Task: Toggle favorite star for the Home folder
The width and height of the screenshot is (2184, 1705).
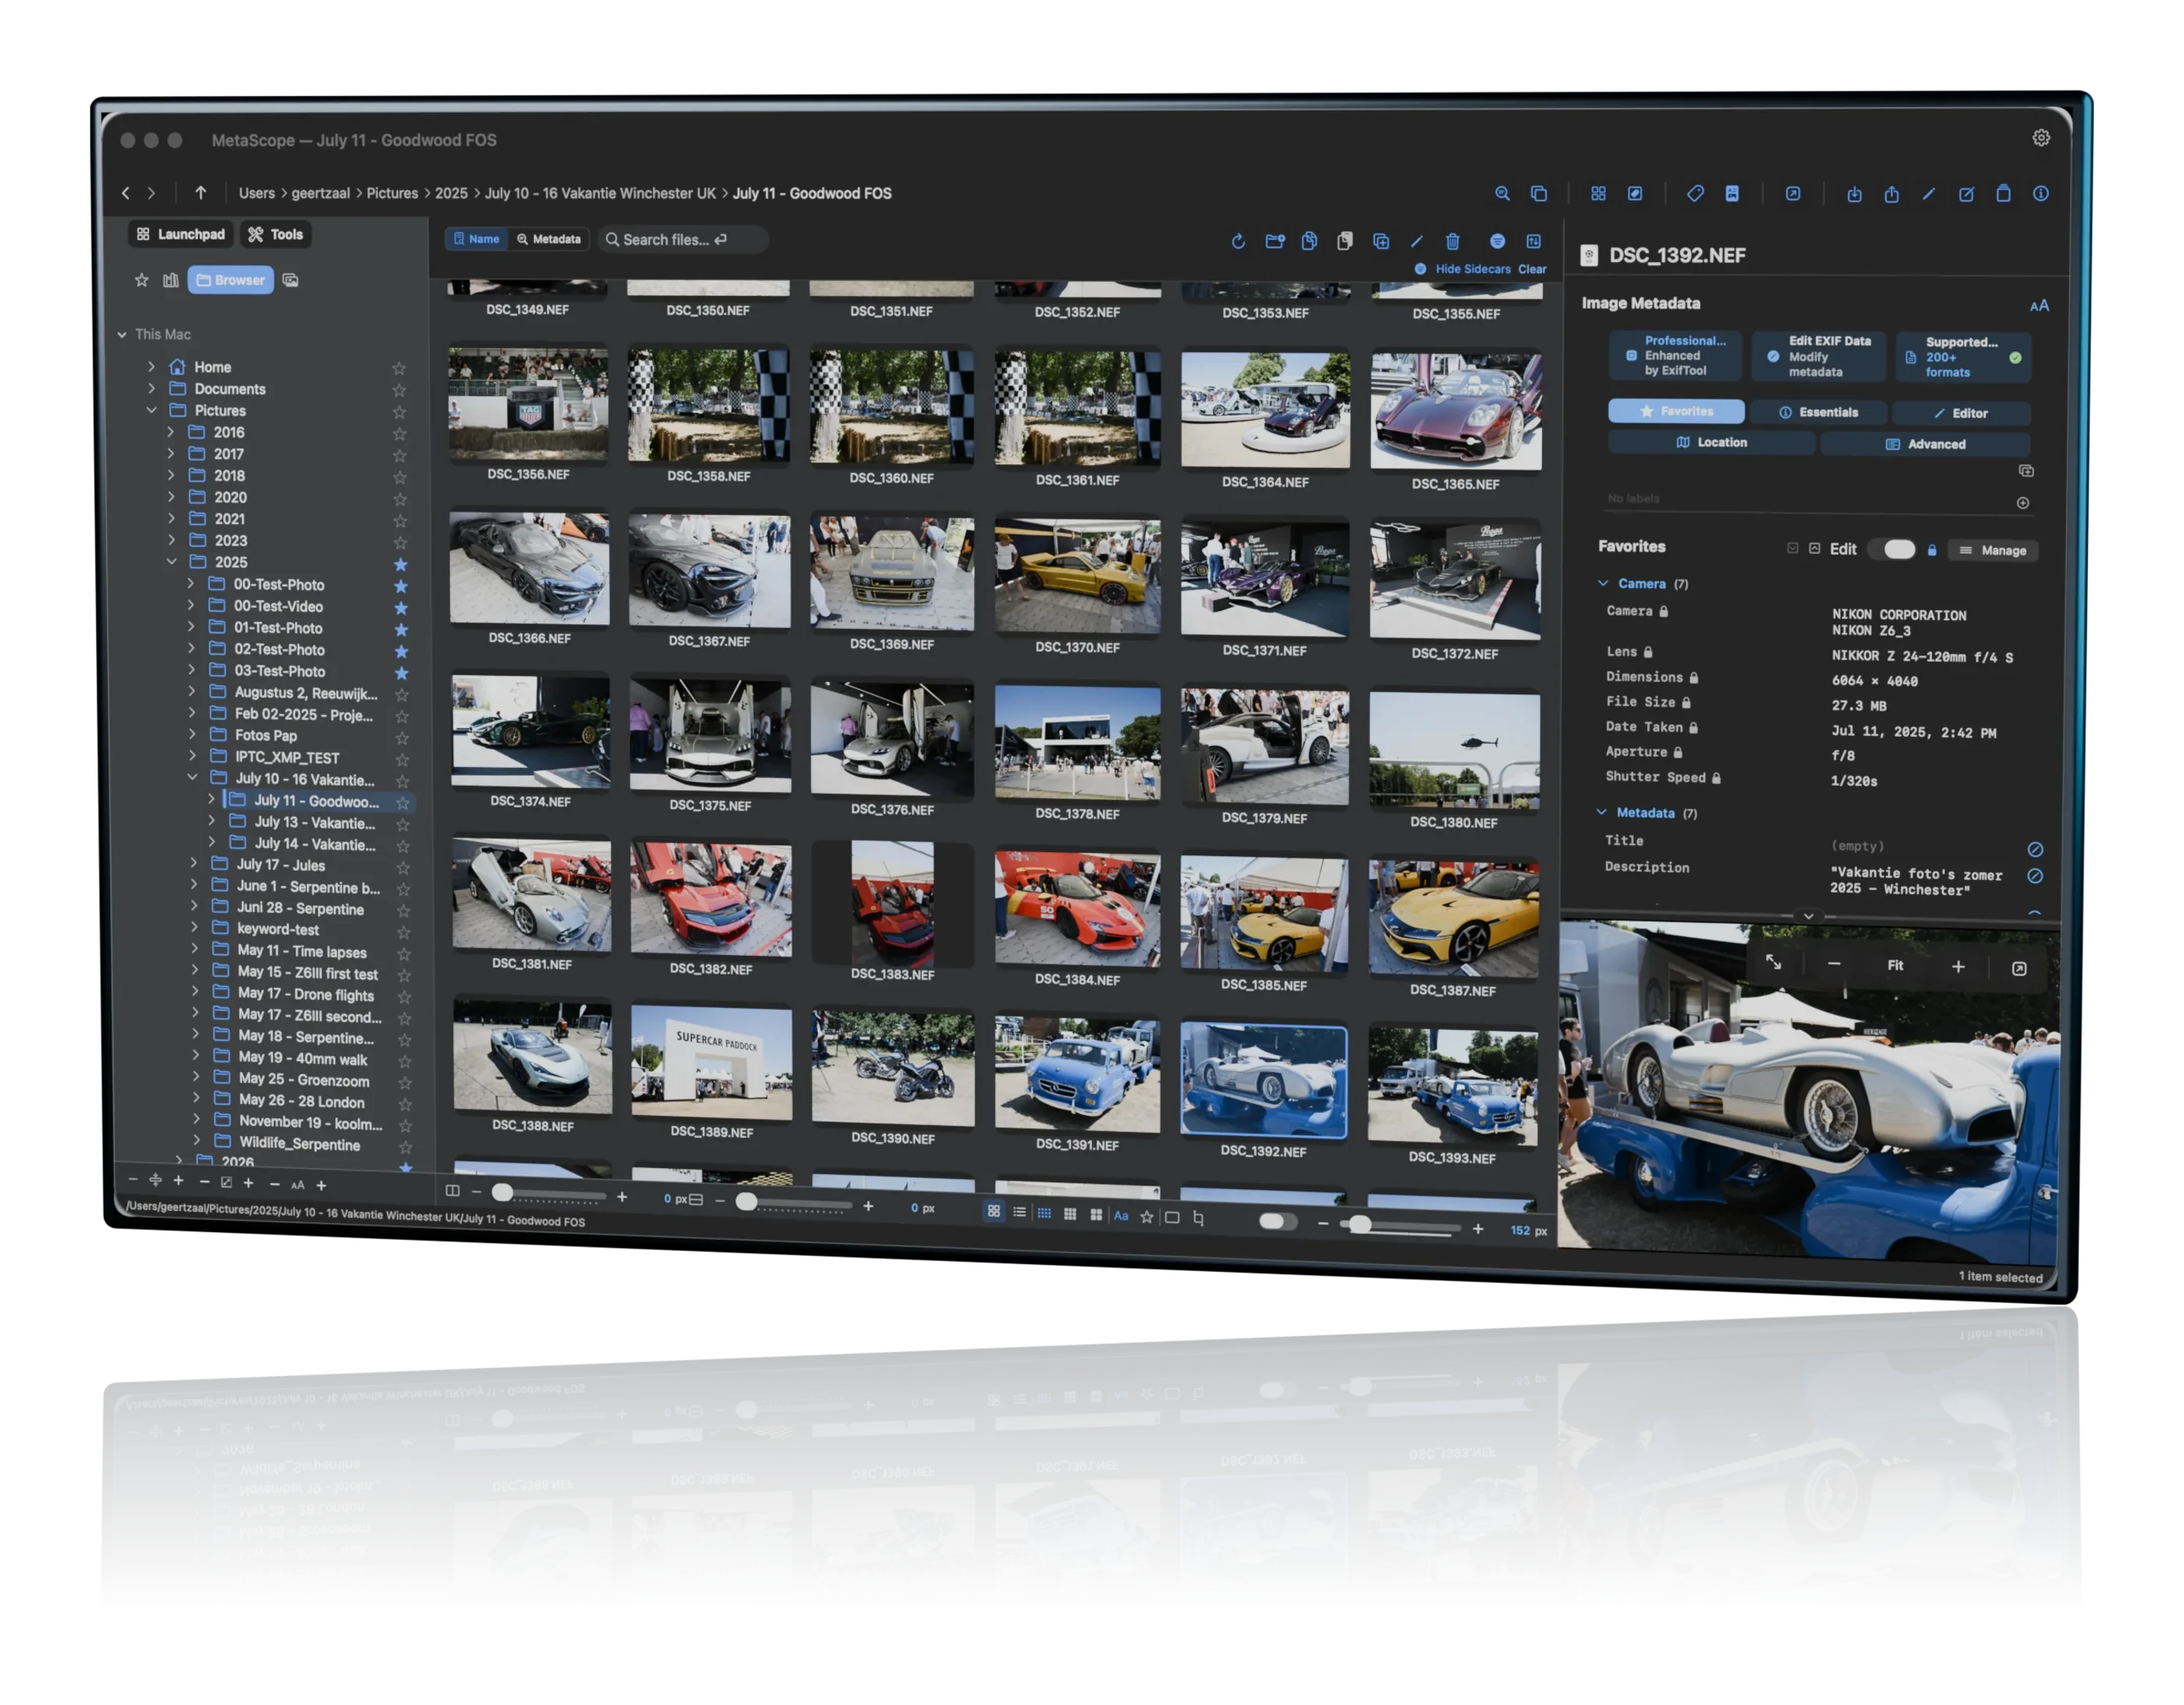Action: click(398, 369)
